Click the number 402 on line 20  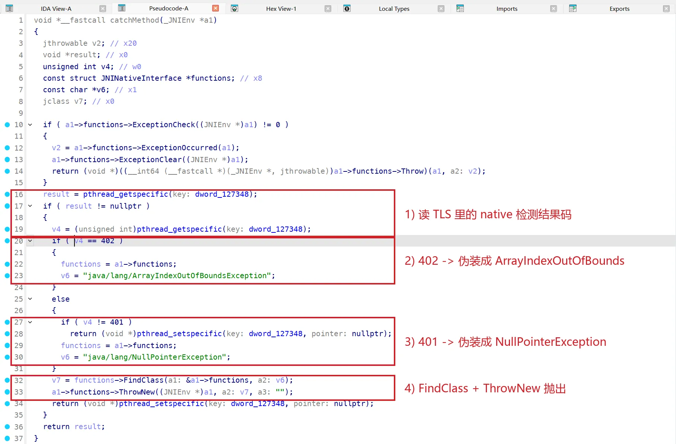(x=108, y=241)
